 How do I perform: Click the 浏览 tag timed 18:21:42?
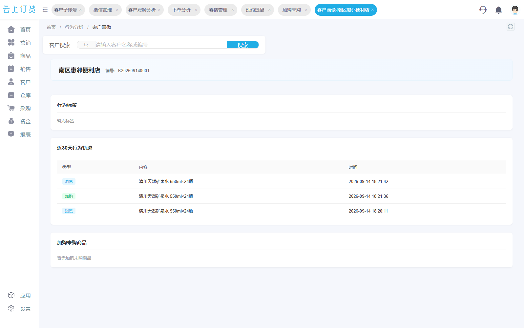coord(69,181)
